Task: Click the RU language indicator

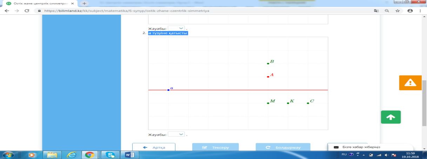Action: 344,154
